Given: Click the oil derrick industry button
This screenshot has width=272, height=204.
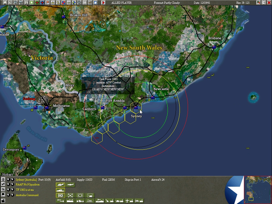Looking at the screenshot, I should point(90,201).
